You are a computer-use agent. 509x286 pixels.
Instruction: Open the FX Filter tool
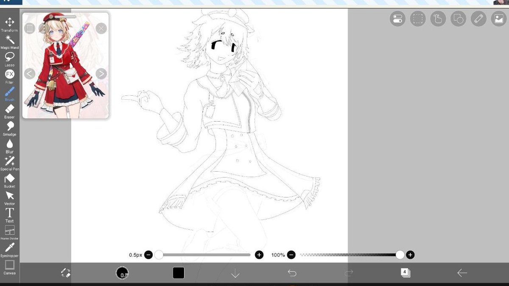pyautogui.click(x=9, y=77)
